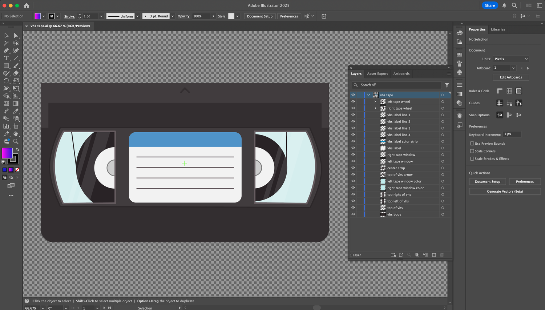Open the Layers filter funnel icon

(447, 85)
